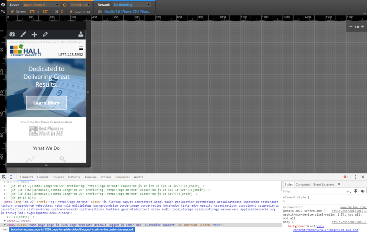Show more Styles sidebar tabs chevron
367x232 pixels.
[x=339, y=184]
